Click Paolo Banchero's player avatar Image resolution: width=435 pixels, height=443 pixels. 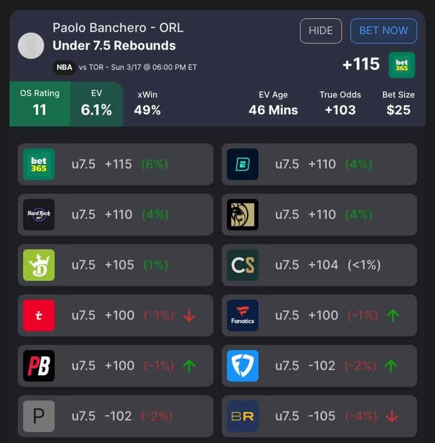click(31, 46)
